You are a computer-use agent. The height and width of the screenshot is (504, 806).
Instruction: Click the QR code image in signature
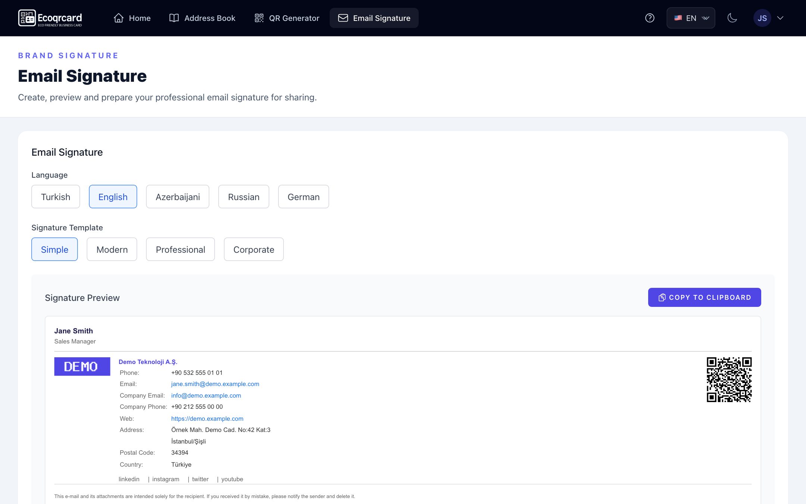pyautogui.click(x=729, y=380)
